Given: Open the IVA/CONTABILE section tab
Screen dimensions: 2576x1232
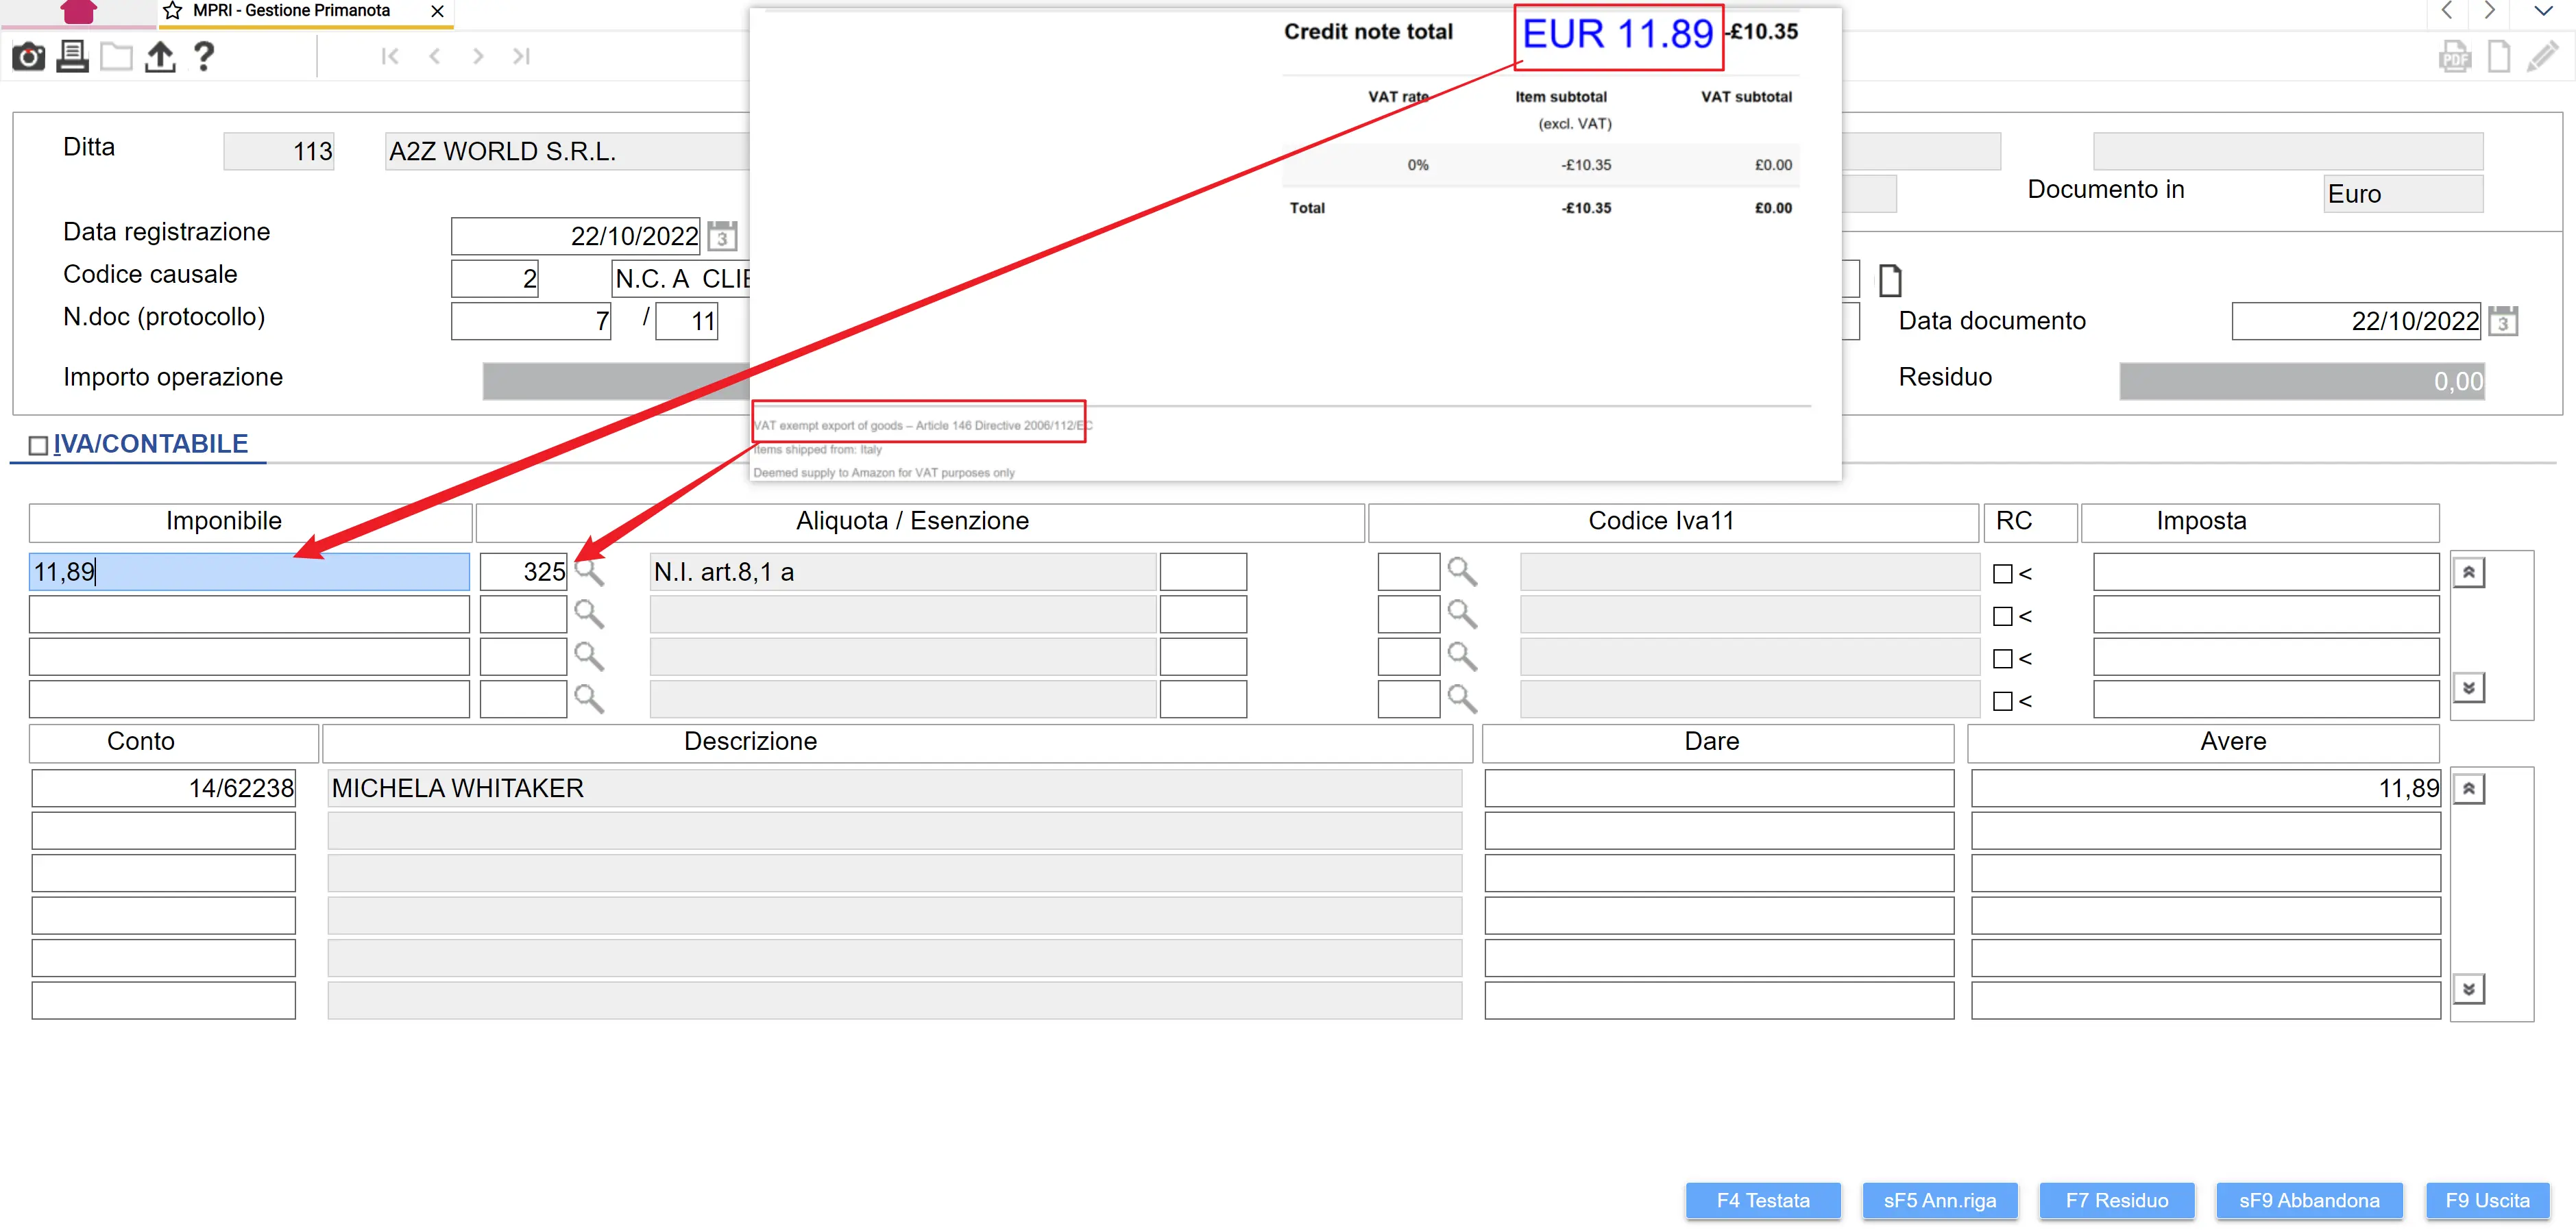Looking at the screenshot, I should [150, 444].
